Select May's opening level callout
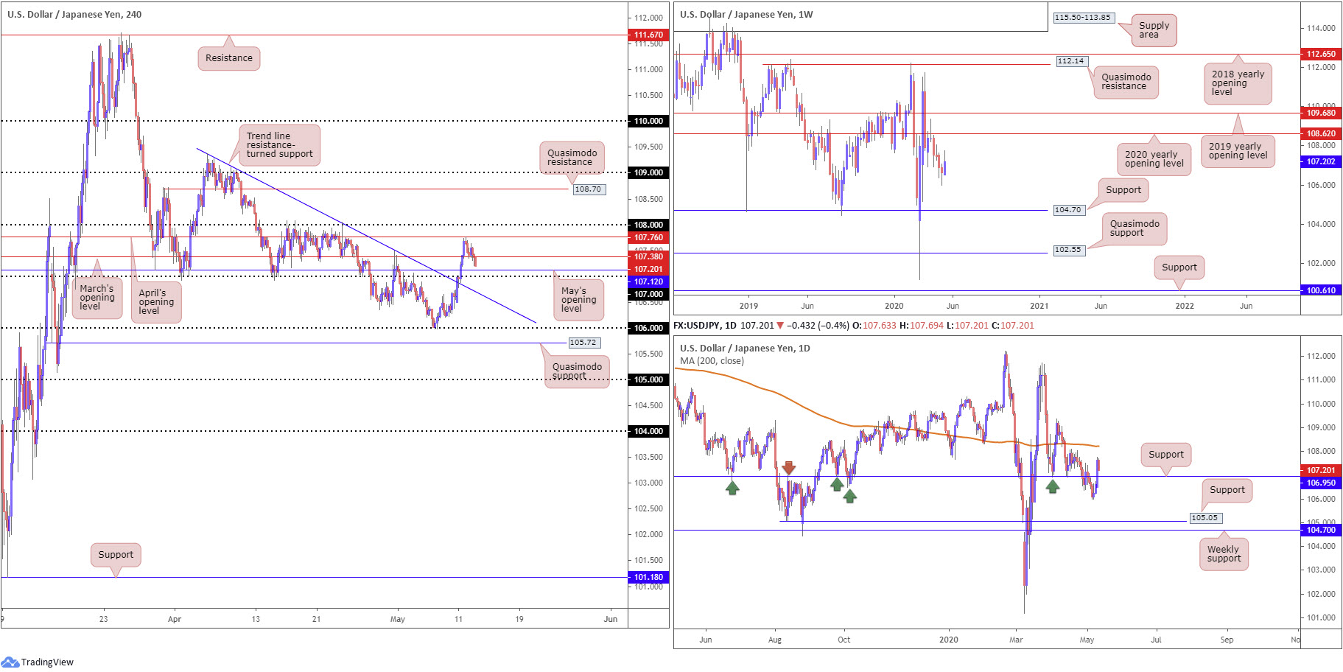 [579, 300]
